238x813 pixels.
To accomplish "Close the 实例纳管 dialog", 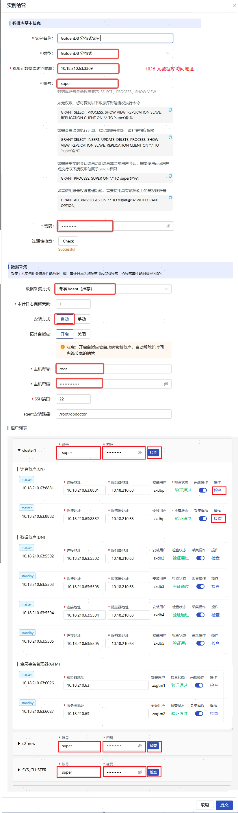I will point(234,6).
